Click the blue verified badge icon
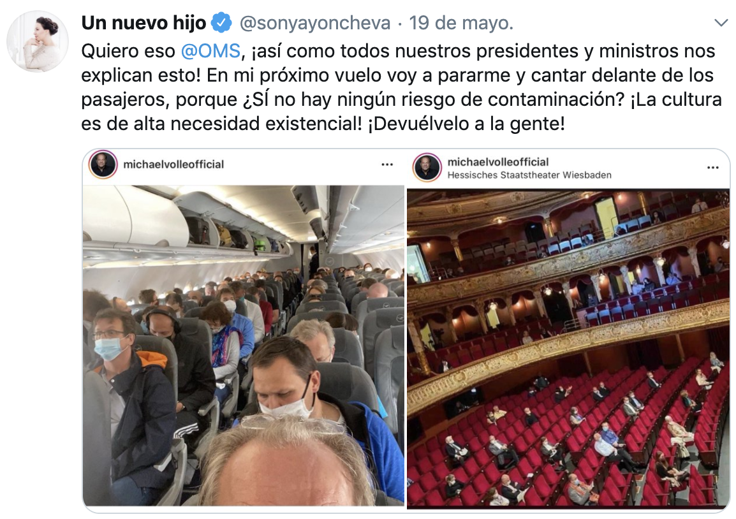This screenshot has width=736, height=519. 221,22
